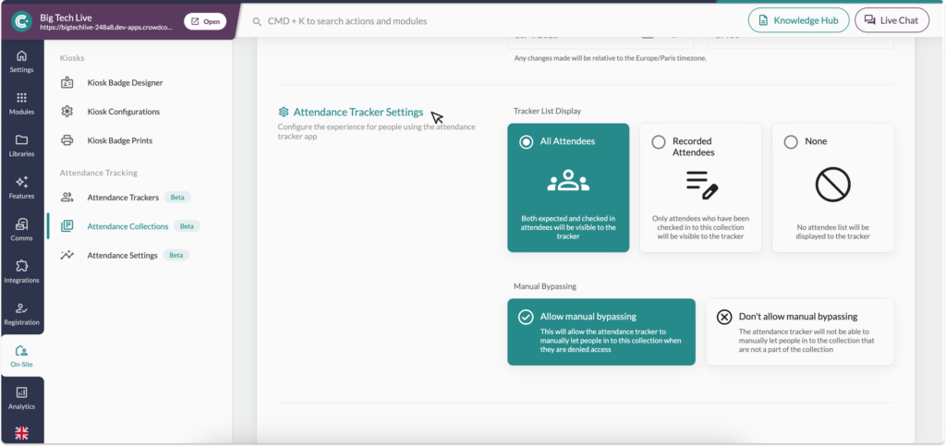
Task: Open the Comms section
Action: 21,229
